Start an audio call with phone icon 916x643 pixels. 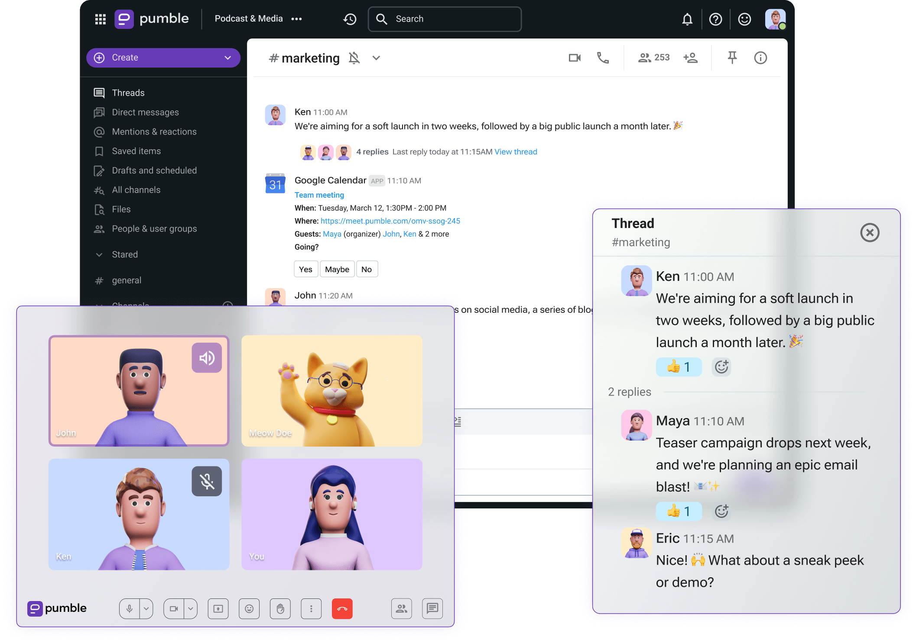point(603,58)
